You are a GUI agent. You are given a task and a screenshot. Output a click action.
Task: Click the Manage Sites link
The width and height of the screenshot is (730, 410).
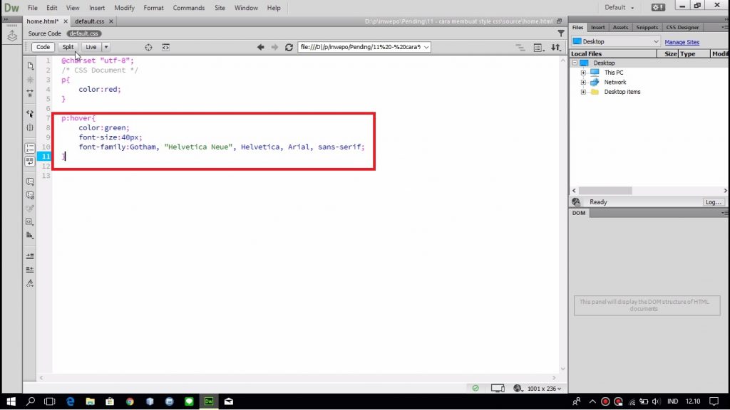tap(682, 42)
